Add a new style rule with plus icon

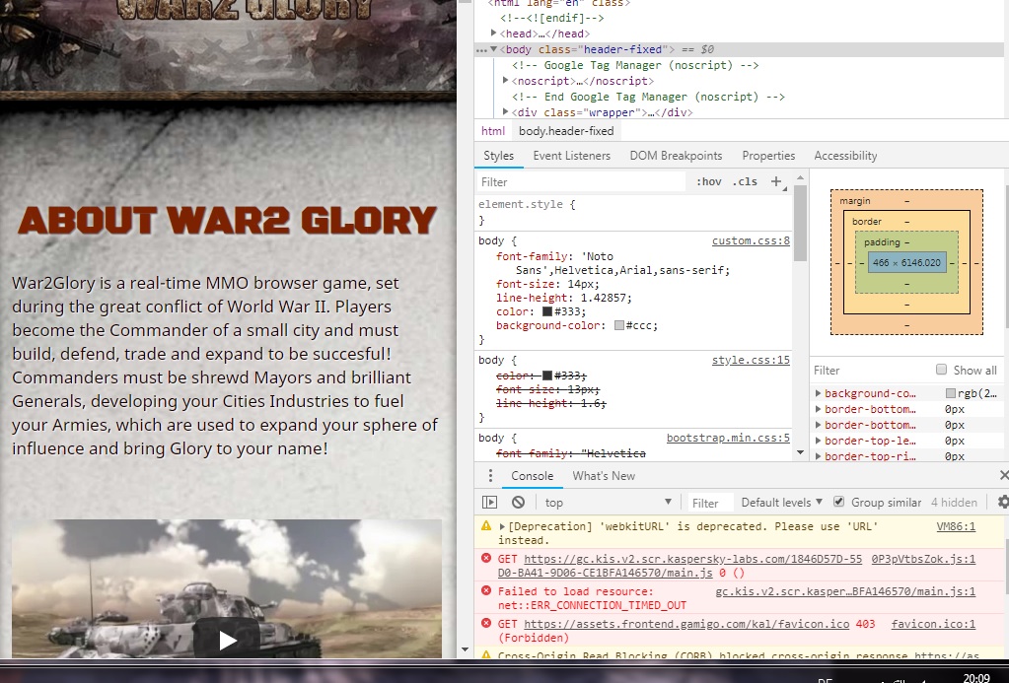[776, 182]
